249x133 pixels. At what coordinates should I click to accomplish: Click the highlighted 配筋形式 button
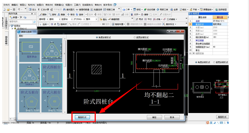click(x=82, y=117)
